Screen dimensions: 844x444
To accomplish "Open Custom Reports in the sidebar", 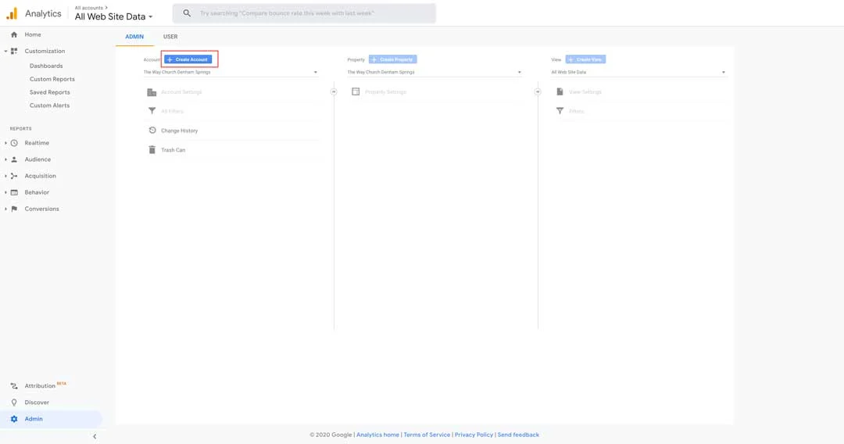I will coord(52,79).
